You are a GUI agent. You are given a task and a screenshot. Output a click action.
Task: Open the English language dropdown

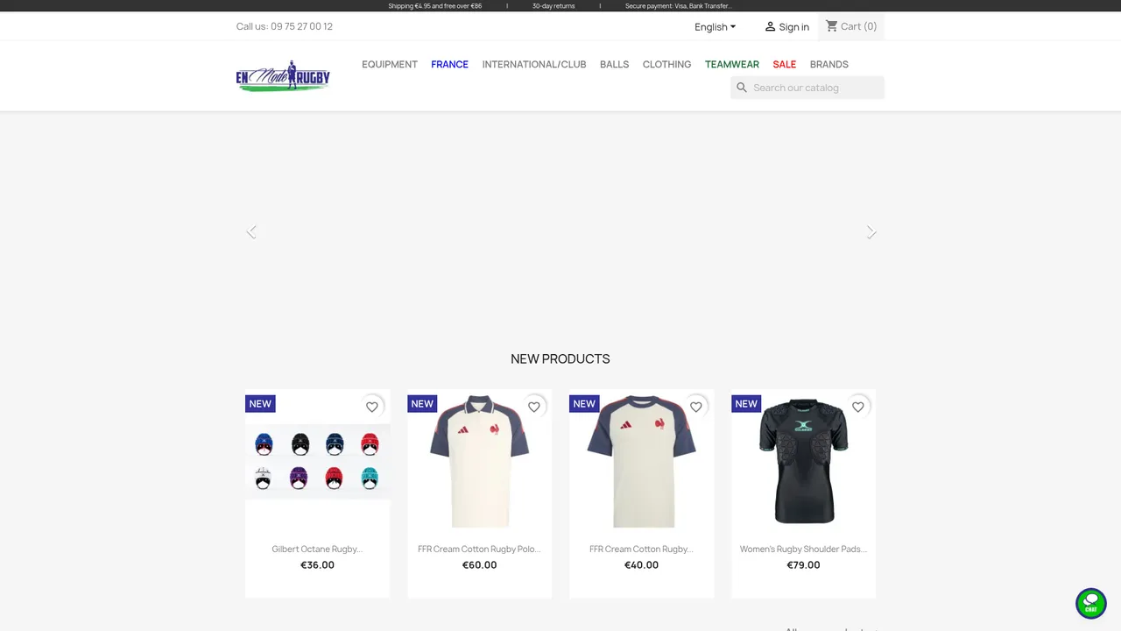tap(716, 27)
